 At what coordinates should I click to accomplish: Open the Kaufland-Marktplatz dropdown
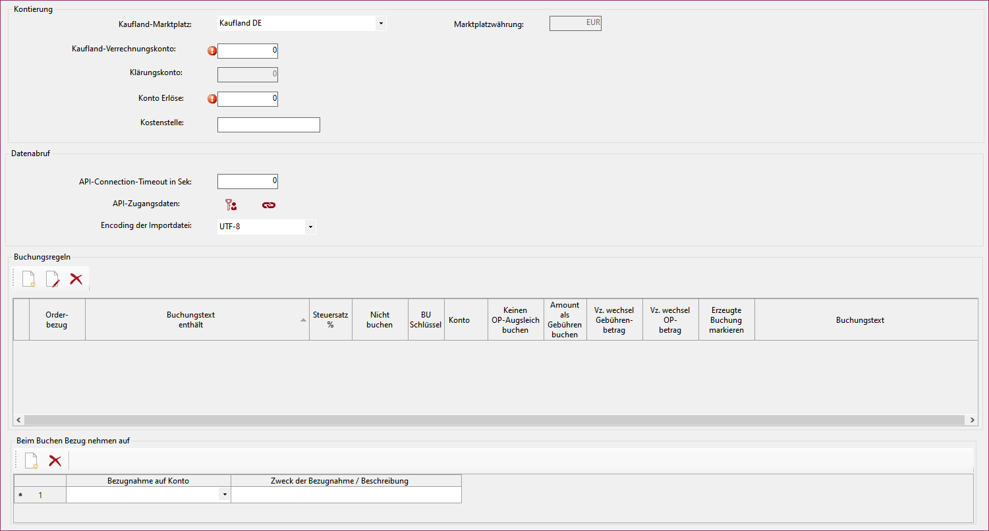click(x=381, y=24)
